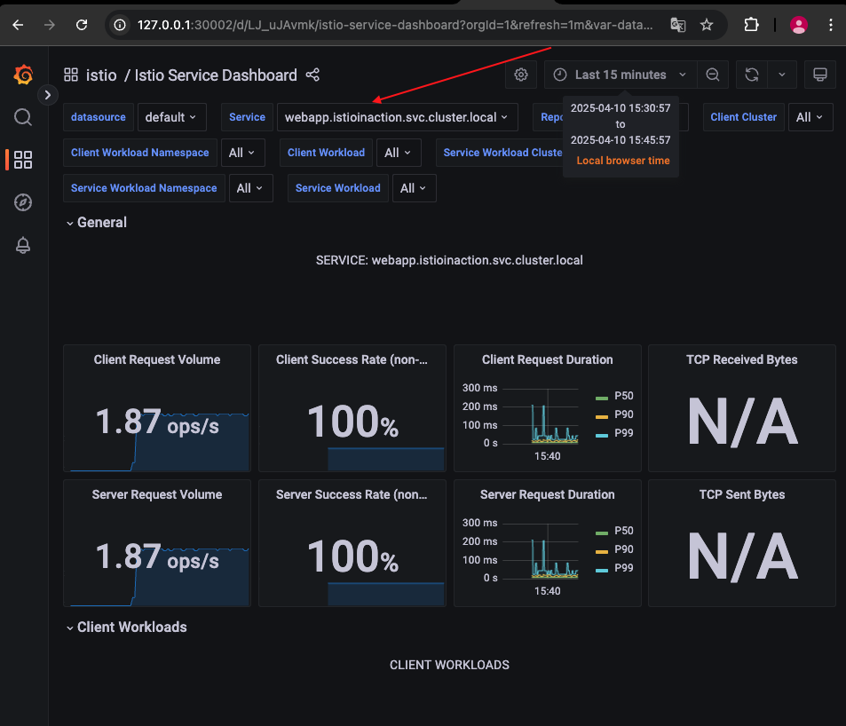Collapse the Client Workloads row
Viewport: 846px width, 726px height.
126,627
